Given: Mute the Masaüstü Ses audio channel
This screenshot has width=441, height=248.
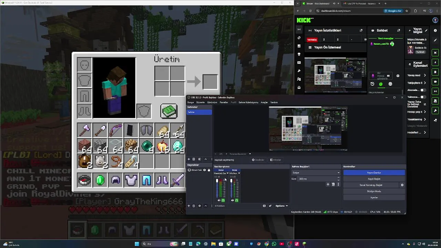Looking at the screenshot, I should (219, 200).
